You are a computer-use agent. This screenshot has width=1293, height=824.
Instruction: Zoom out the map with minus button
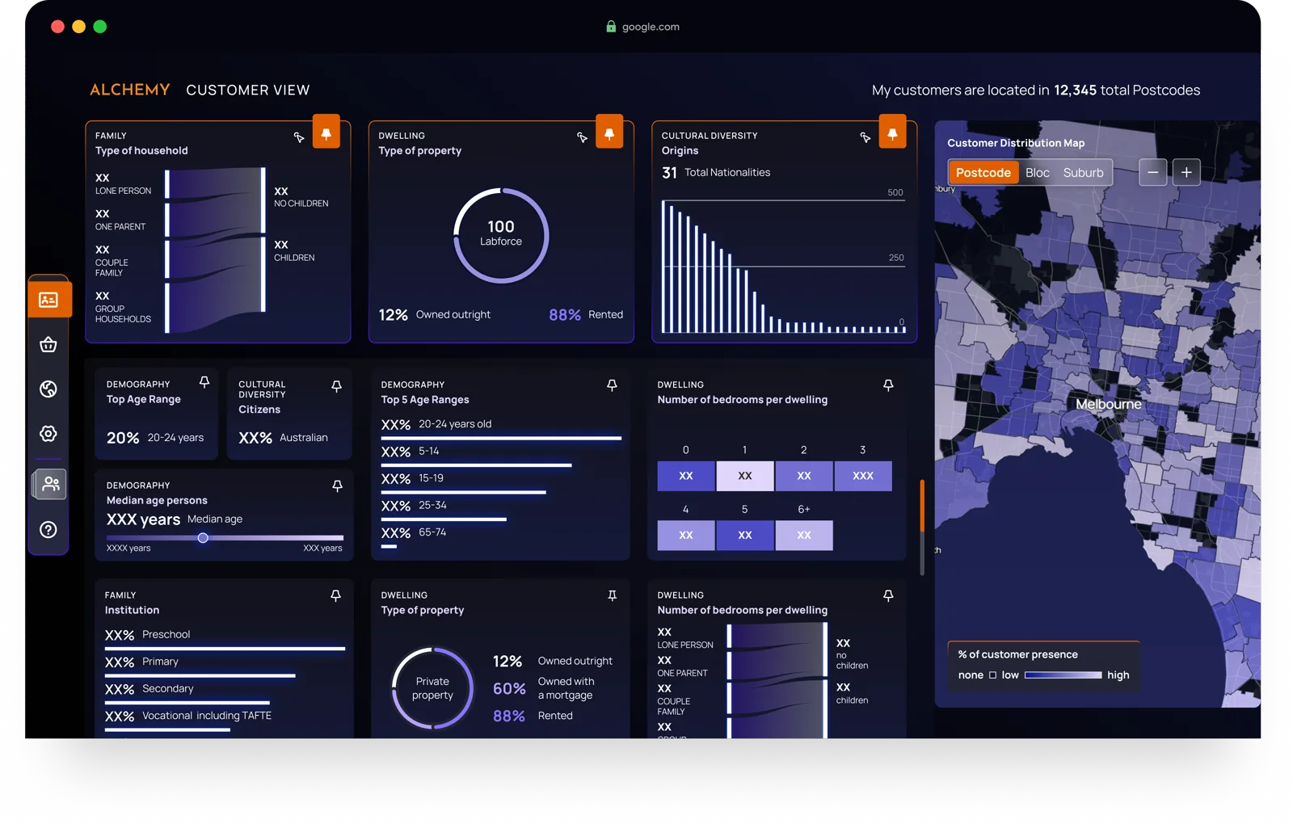[1153, 172]
